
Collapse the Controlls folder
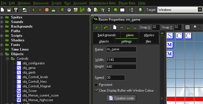click(x=8, y=59)
